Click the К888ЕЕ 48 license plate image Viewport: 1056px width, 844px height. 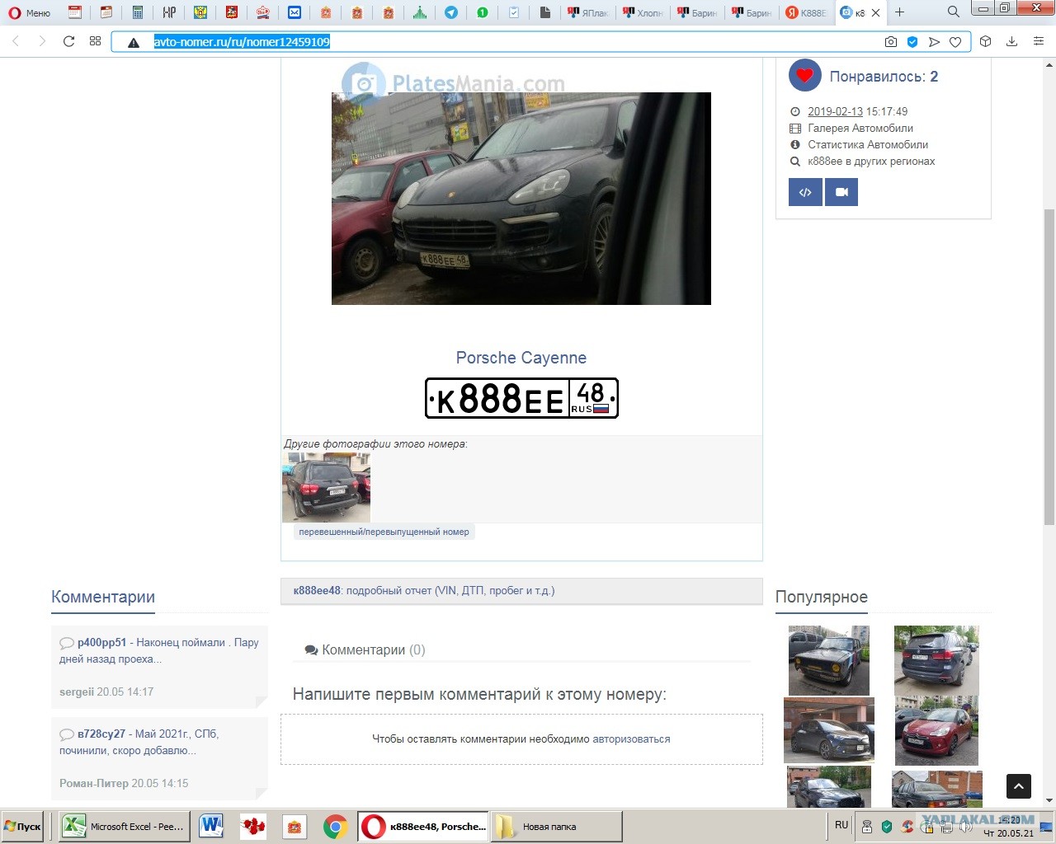521,398
